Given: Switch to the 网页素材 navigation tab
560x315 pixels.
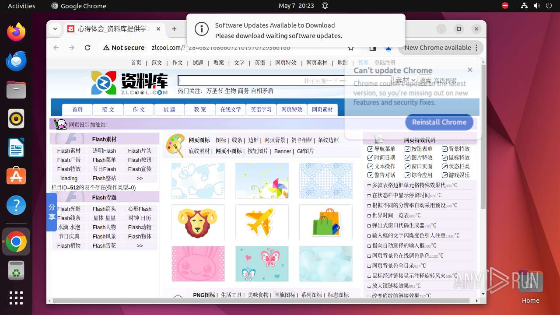Looking at the screenshot, I should click(322, 109).
